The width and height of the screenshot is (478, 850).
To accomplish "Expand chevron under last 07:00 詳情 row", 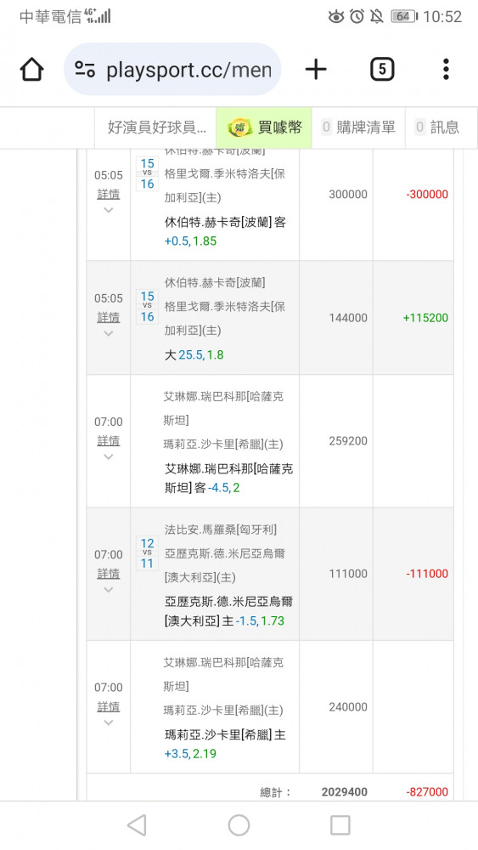I will (109, 722).
